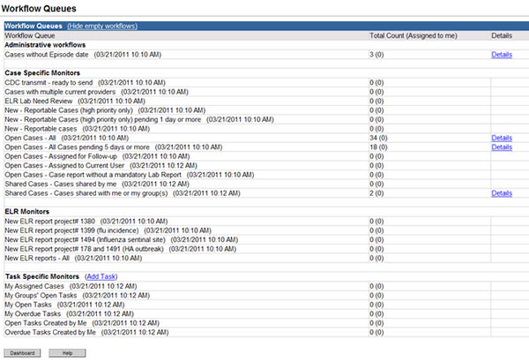529x362 pixels.
Task: Select Open Cases - Assigned for Follow-up row
Action: click(x=64, y=156)
